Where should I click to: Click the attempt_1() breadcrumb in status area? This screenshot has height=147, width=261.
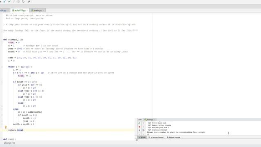pos(9,143)
